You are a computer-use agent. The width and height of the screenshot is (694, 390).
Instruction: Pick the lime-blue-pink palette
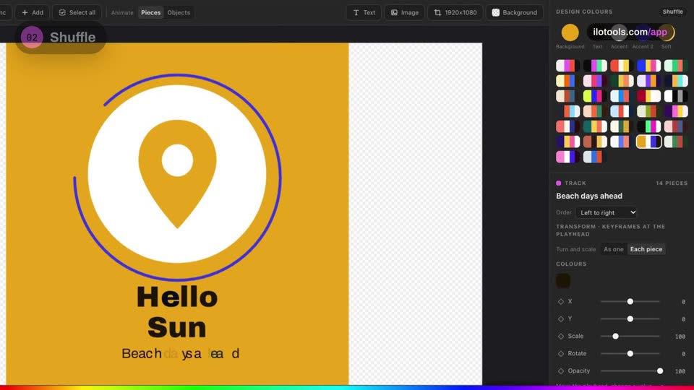594,96
